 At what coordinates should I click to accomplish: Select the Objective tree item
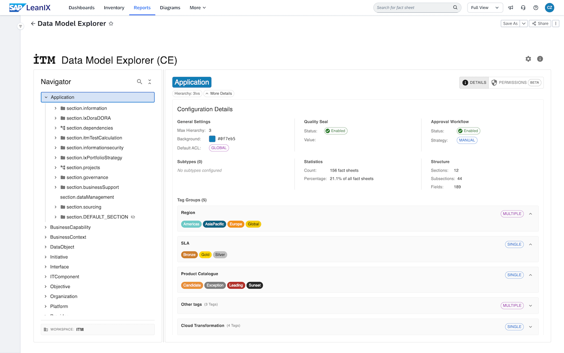(x=60, y=287)
